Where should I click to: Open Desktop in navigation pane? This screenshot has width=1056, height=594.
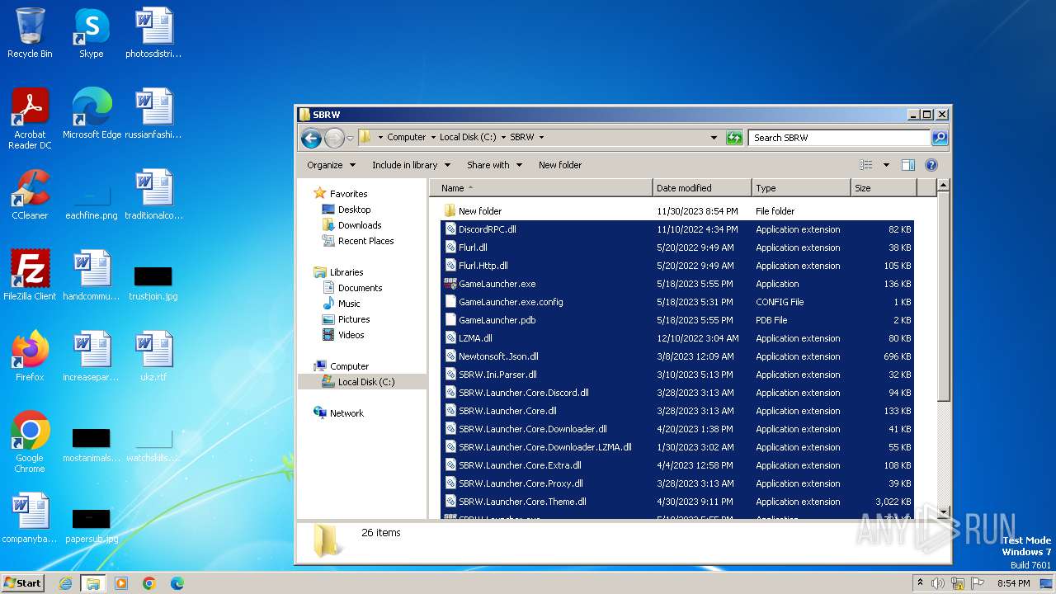point(354,210)
